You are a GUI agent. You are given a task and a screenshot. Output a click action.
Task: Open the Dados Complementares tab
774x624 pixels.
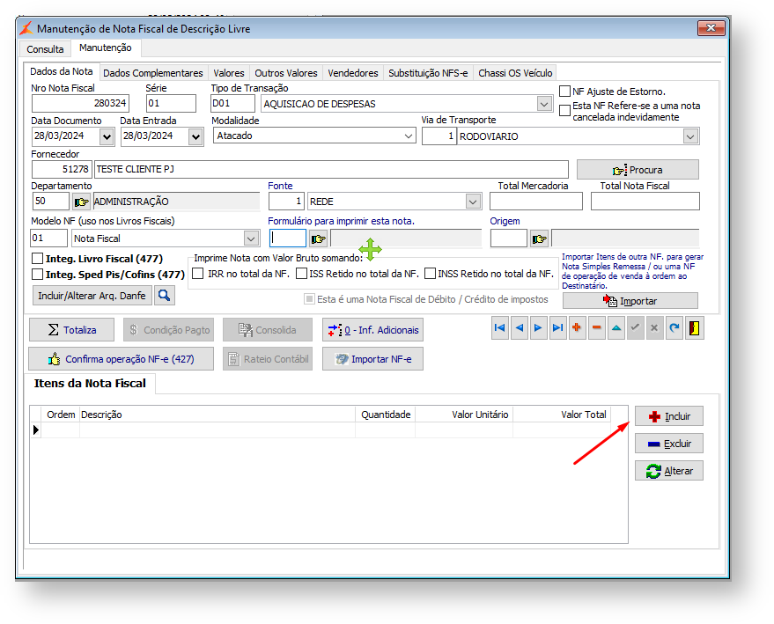pos(152,73)
